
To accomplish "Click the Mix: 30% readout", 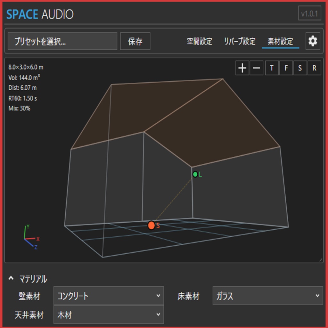I will tap(19, 108).
